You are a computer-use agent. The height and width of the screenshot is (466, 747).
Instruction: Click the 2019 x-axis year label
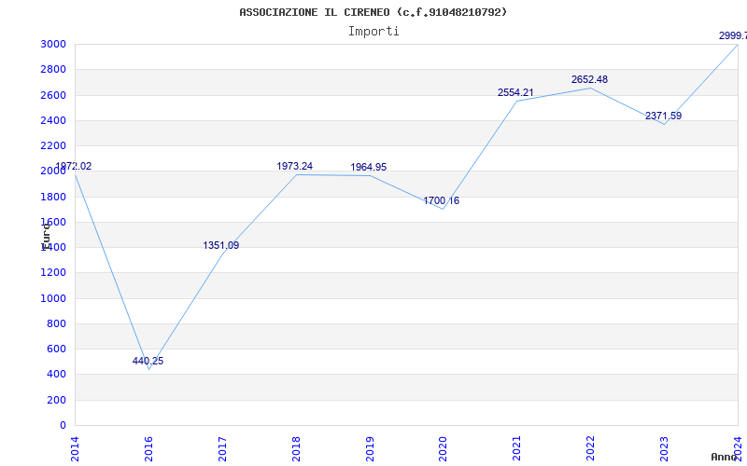[x=370, y=449]
